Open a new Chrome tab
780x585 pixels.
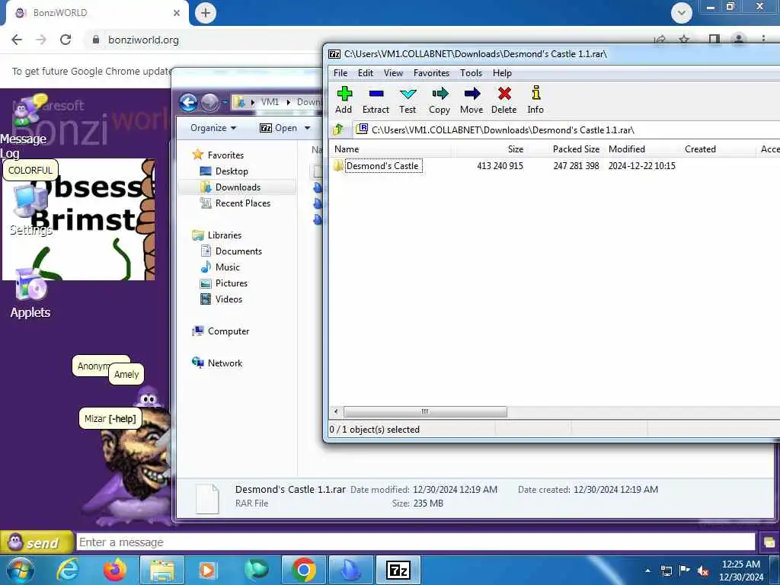click(206, 13)
